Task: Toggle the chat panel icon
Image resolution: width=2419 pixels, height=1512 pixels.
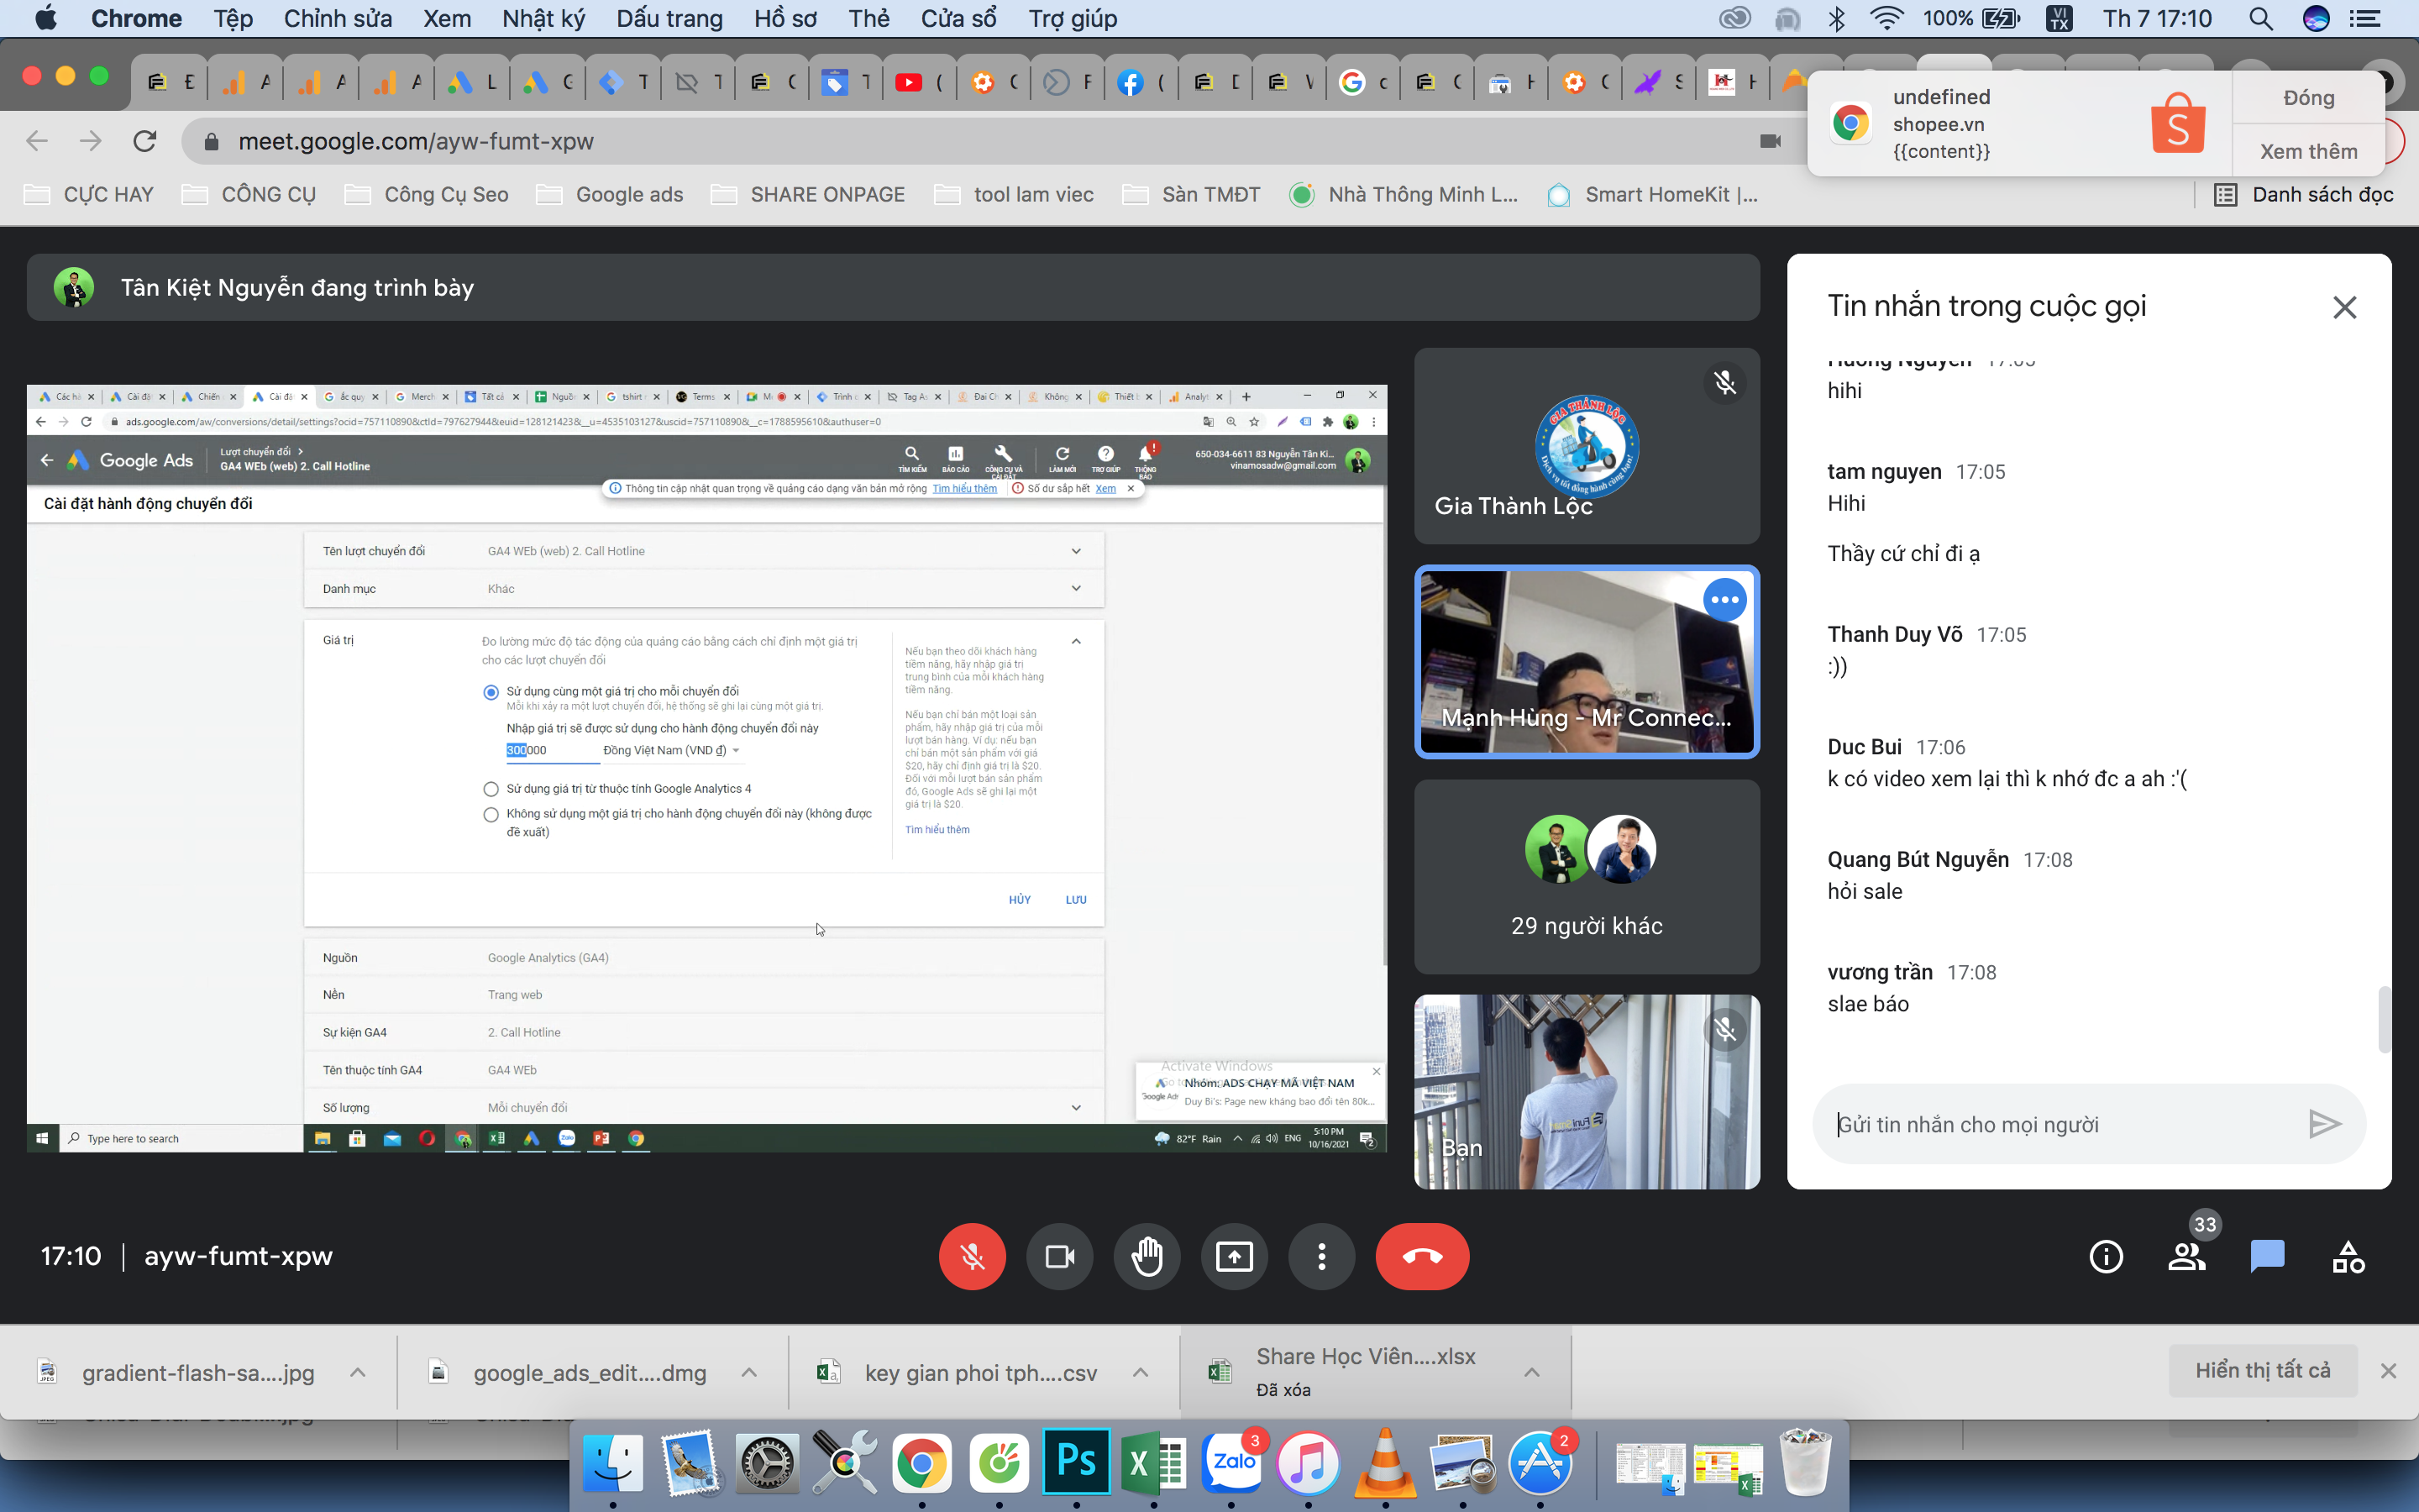Action: tap(2267, 1256)
